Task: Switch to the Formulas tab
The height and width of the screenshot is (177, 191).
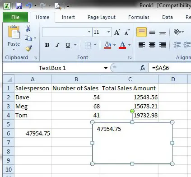Action: 139,17
